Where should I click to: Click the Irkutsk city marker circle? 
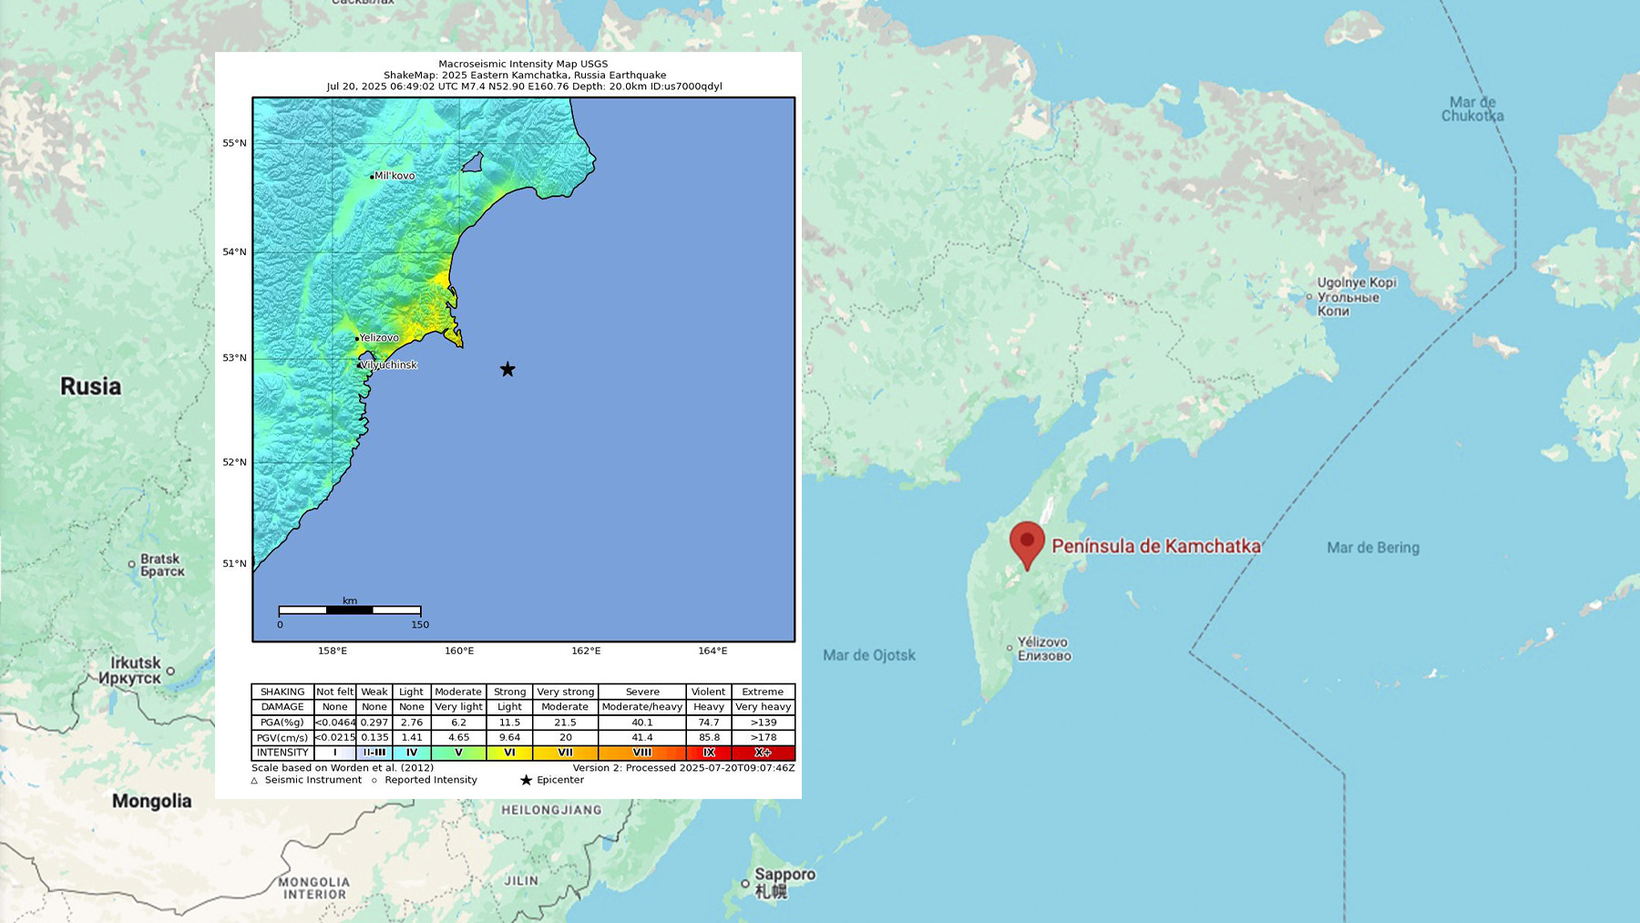pos(170,671)
